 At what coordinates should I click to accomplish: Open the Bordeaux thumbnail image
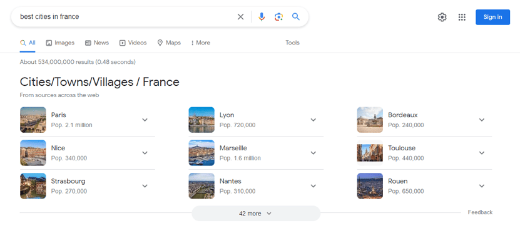coord(370,120)
